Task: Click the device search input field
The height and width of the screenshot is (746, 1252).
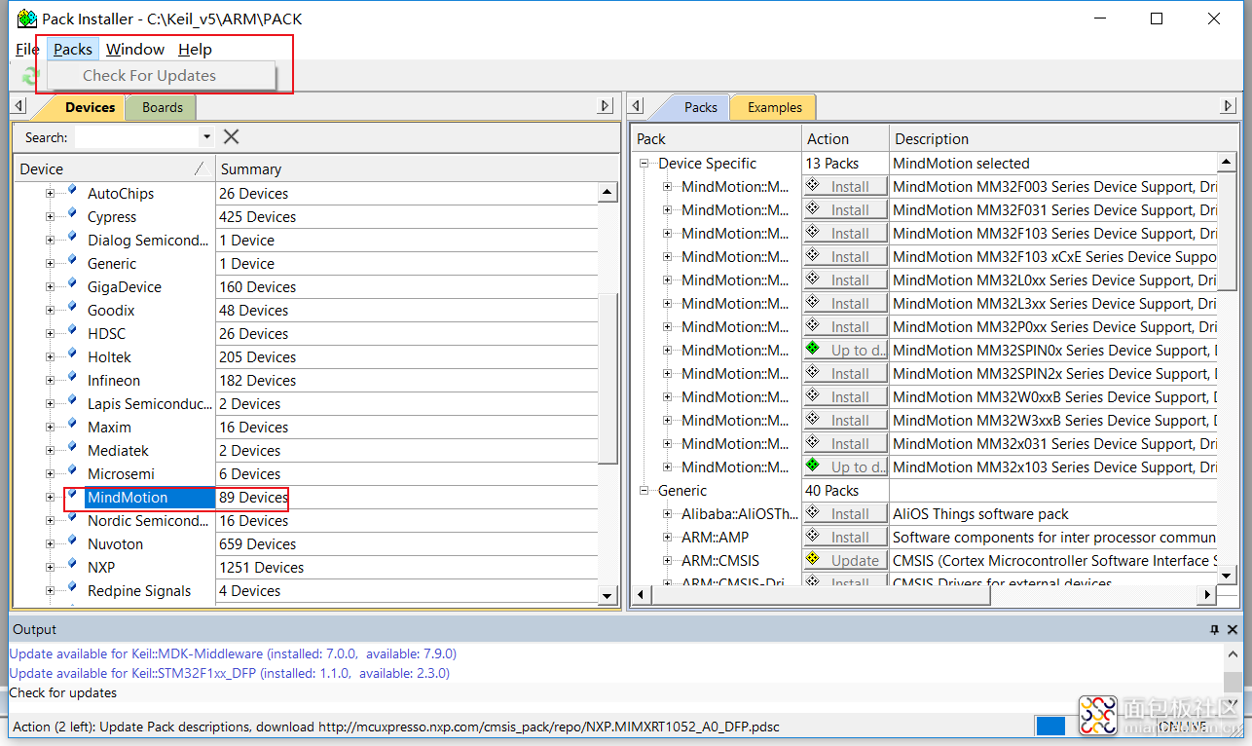Action: [x=136, y=137]
